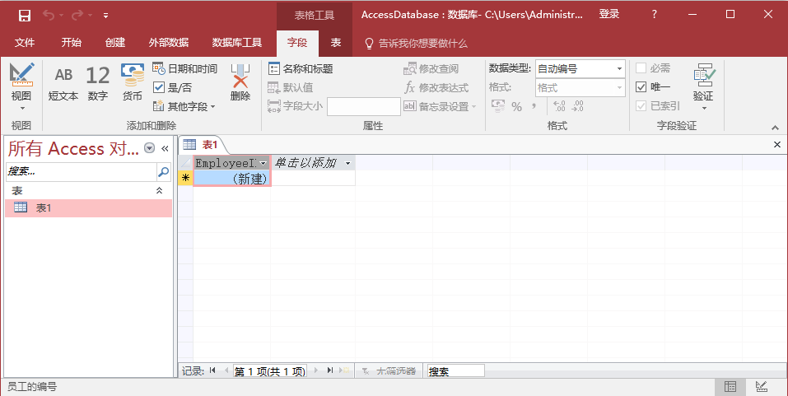Image resolution: width=788 pixels, height=396 pixels.
Task: Insert a Short Text (短文本) field
Action: tap(63, 83)
